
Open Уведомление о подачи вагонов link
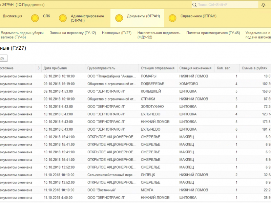tap(258, 35)
